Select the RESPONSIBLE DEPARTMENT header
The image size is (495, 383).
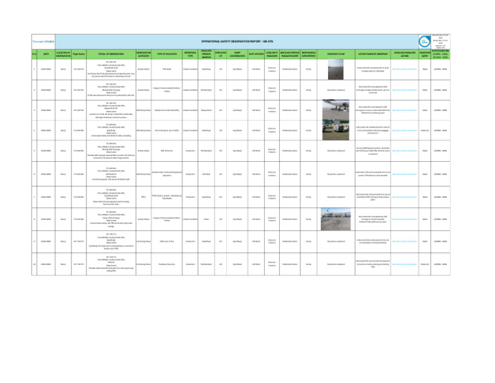coord(309,54)
